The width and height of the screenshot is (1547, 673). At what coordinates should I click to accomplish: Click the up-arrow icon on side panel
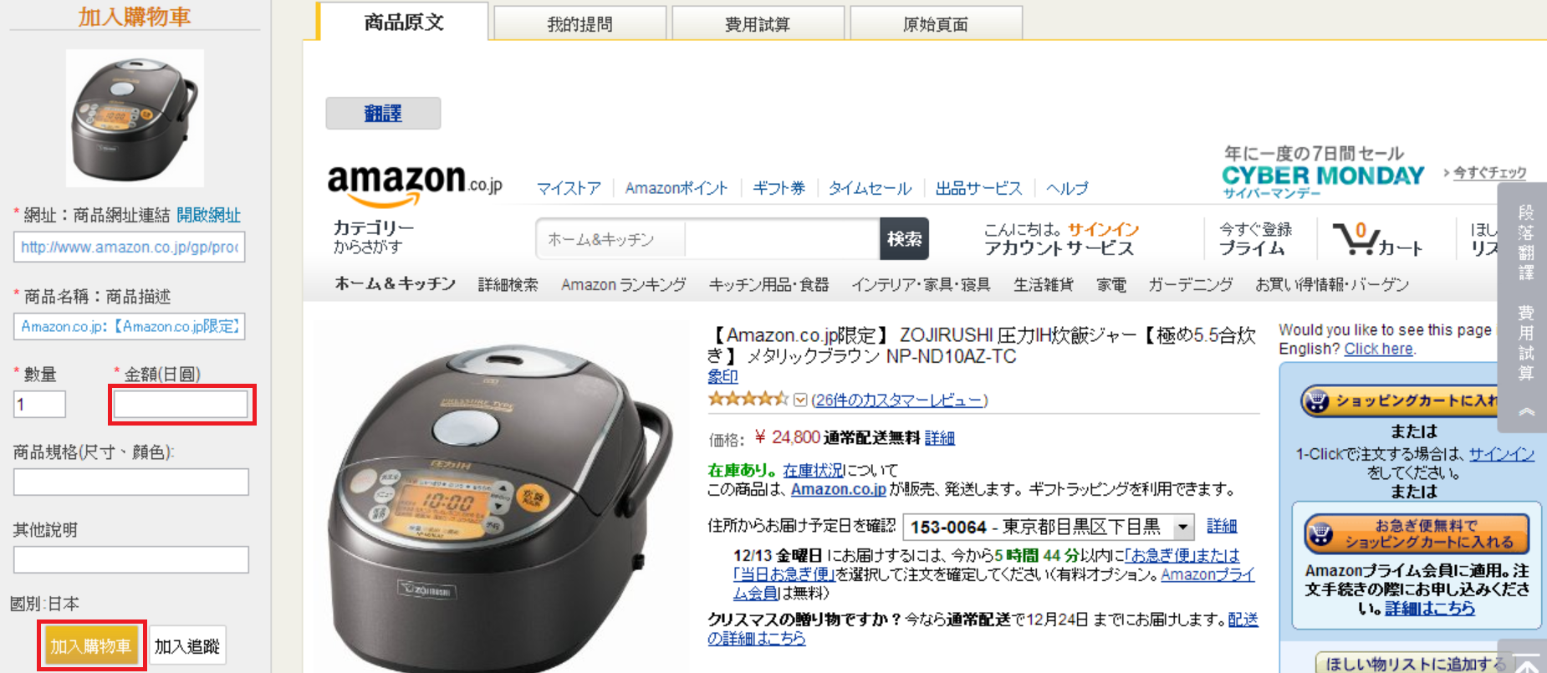pyautogui.click(x=1526, y=410)
